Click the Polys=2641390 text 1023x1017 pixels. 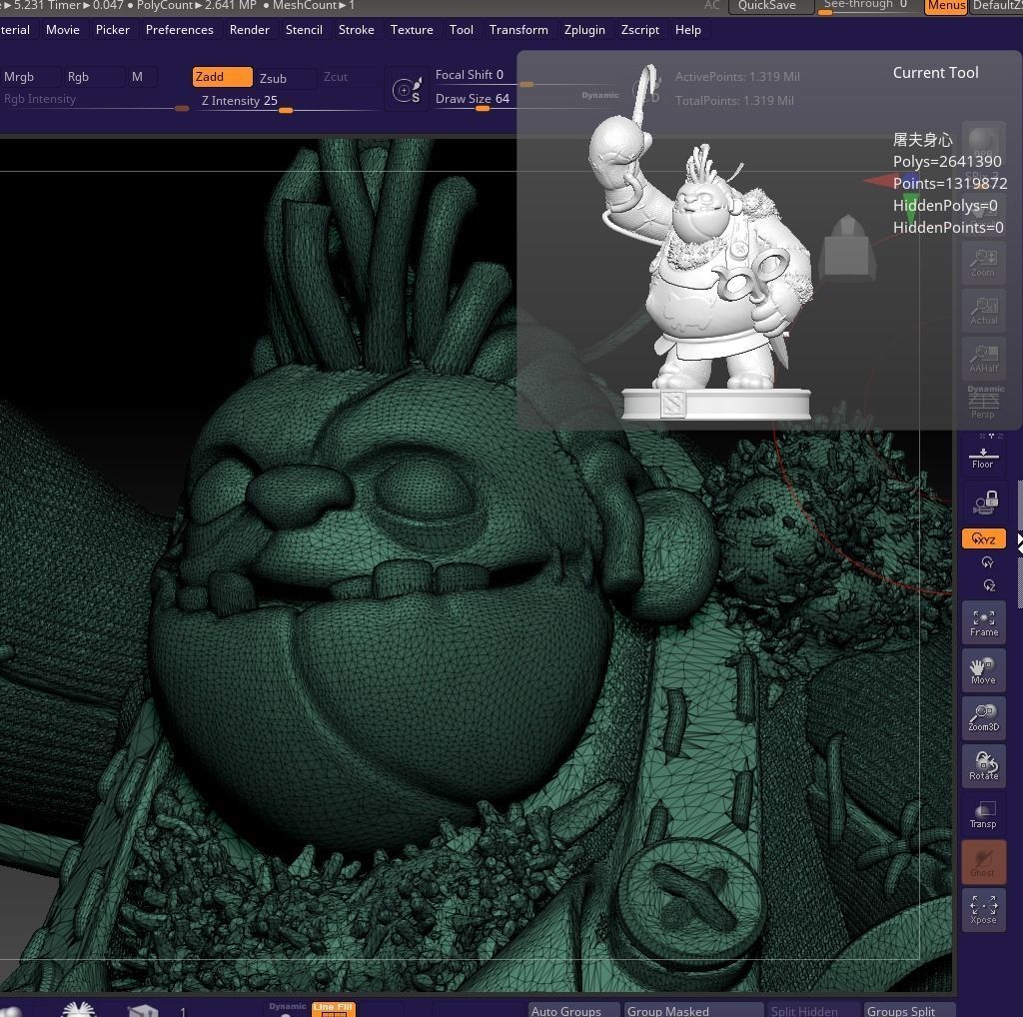tap(947, 161)
